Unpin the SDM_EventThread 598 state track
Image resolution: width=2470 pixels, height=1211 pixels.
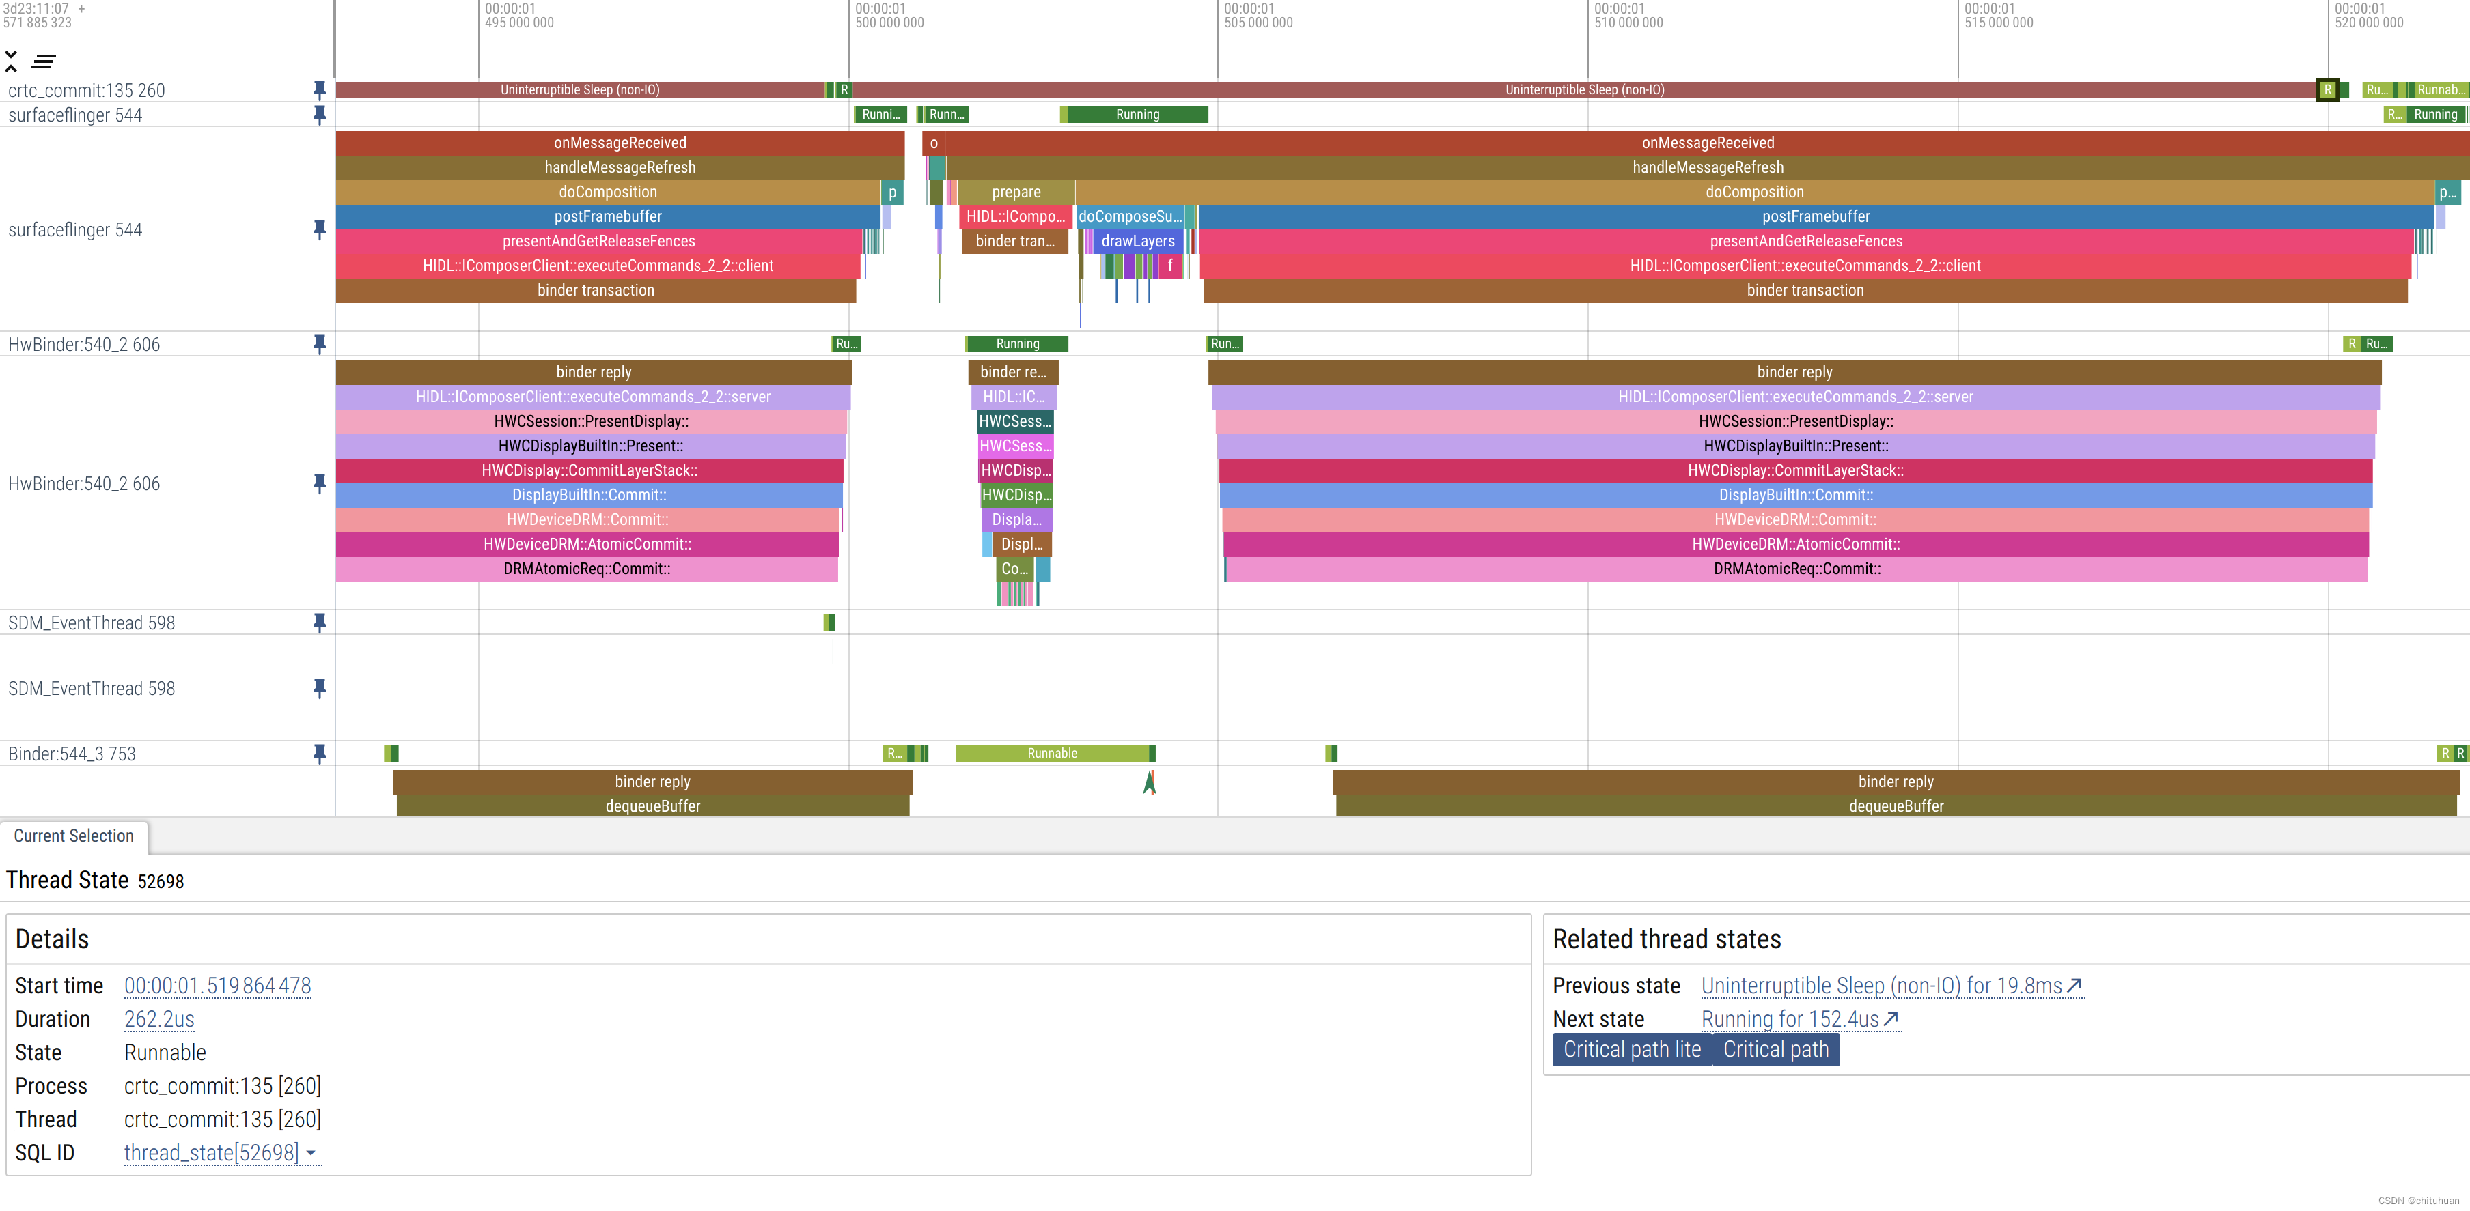coord(319,623)
